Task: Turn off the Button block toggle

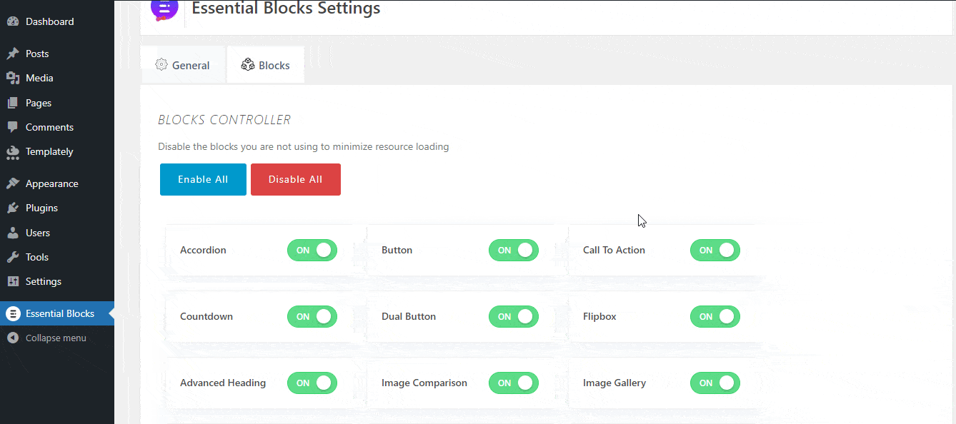Action: click(x=514, y=250)
